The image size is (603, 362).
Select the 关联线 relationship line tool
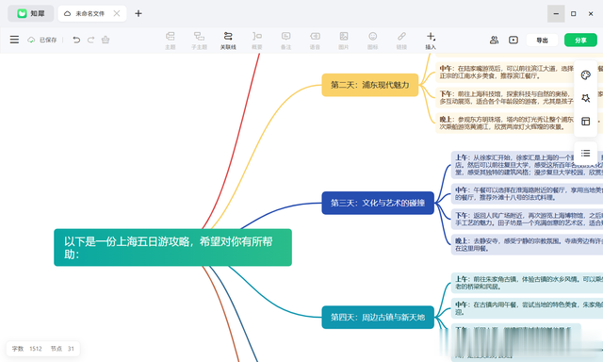pyautogui.click(x=228, y=41)
